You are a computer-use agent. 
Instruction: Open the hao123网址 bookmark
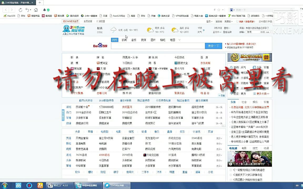coord(118,16)
